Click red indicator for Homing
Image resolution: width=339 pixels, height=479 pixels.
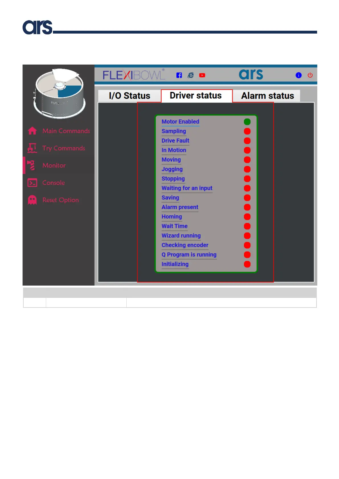247,217
